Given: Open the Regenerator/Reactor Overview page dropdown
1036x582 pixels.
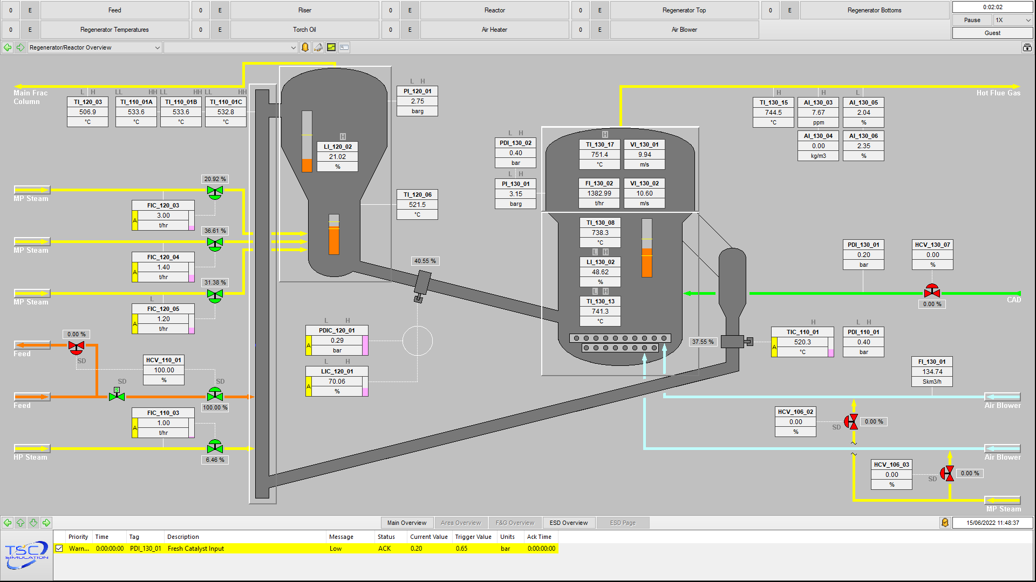Looking at the screenshot, I should click(x=95, y=47).
